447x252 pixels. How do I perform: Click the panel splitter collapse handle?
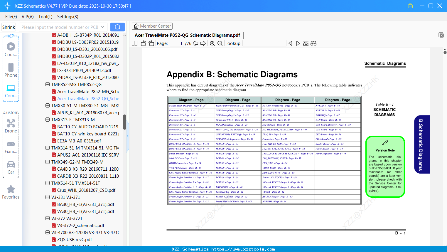tap(128, 136)
